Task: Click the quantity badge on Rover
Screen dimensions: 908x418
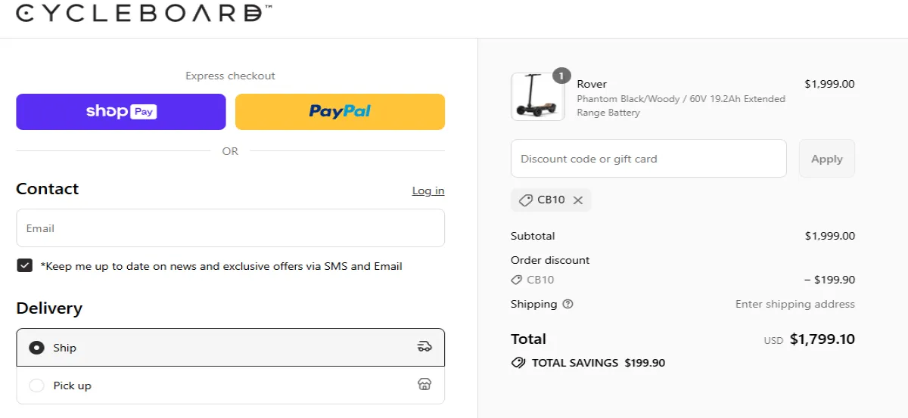Action: [561, 76]
